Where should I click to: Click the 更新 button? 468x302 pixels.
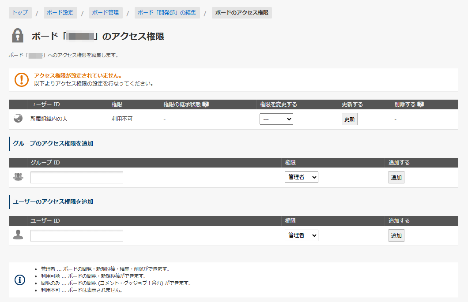pos(350,119)
